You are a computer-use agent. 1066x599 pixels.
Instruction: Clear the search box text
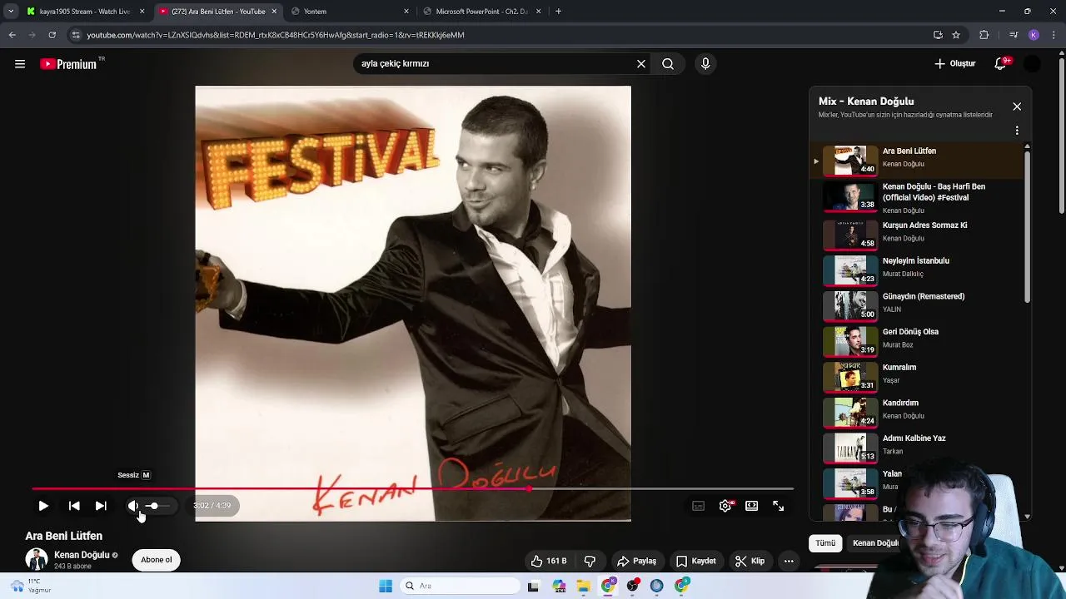point(641,64)
